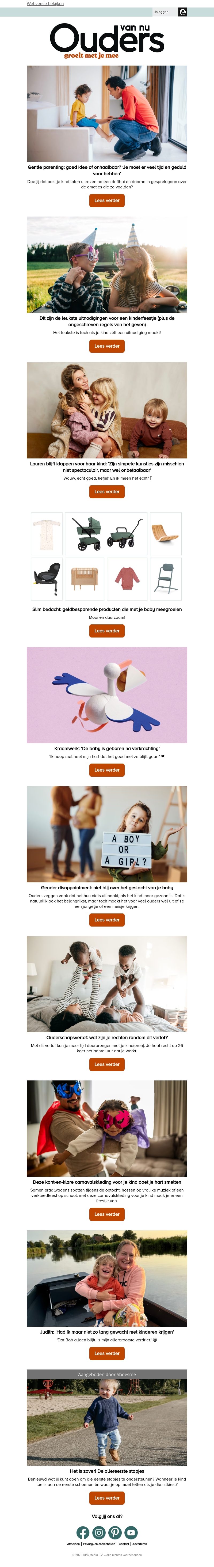Click the Ouders van nu logo
Viewport: 214px width, 1567px height.
point(107,41)
